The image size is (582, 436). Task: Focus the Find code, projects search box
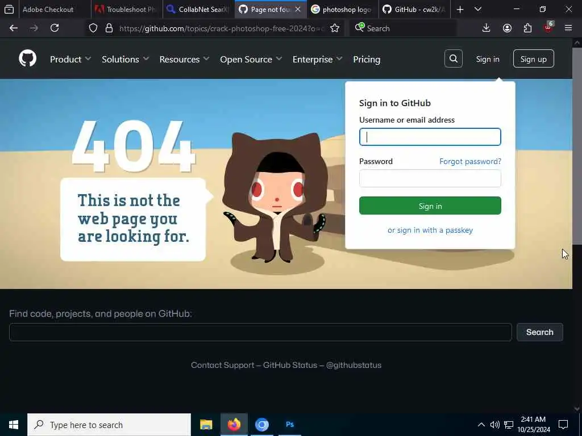click(x=260, y=332)
